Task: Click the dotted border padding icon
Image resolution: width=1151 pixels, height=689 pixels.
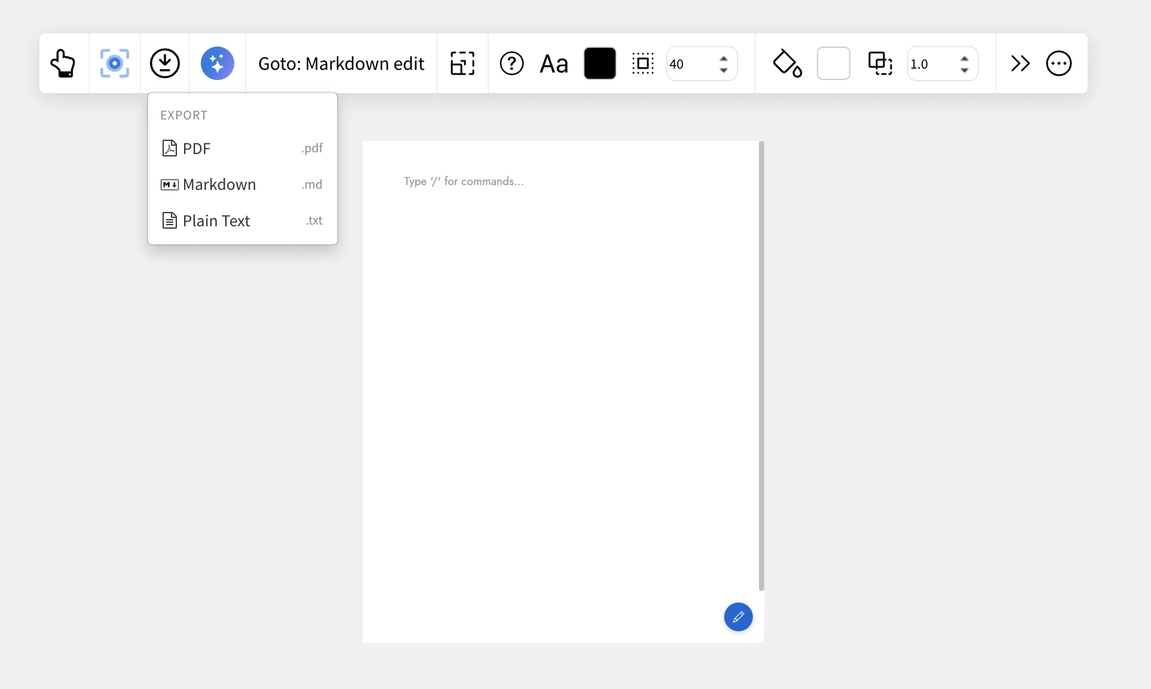Action: (643, 63)
